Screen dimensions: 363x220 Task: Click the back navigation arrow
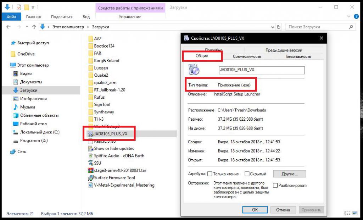click(9, 27)
